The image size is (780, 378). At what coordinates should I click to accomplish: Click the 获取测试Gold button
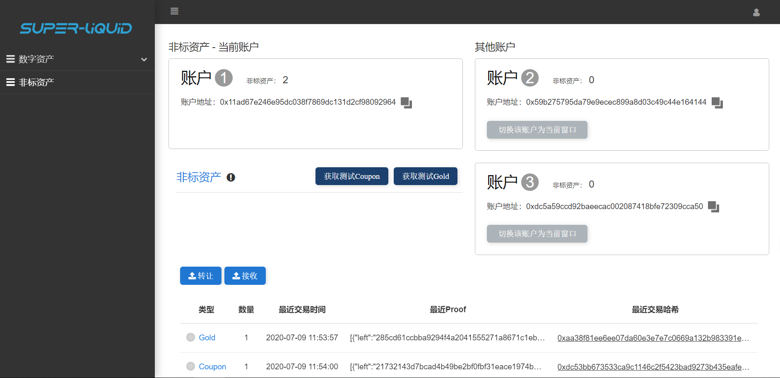point(425,176)
